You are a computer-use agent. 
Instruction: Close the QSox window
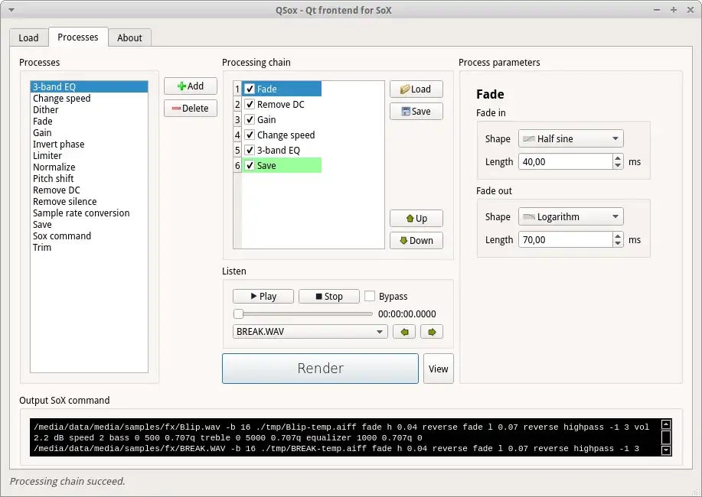click(691, 10)
